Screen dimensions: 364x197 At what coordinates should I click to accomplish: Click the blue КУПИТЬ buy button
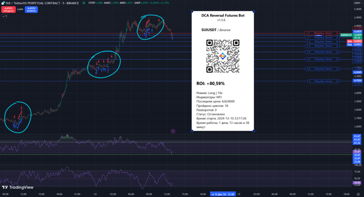(x=31, y=9)
